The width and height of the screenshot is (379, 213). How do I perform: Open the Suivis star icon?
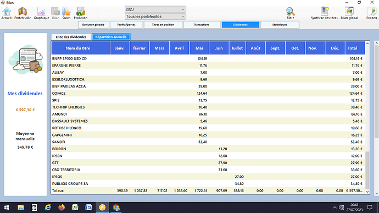click(x=66, y=13)
